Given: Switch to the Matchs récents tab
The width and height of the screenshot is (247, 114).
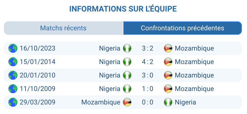Looking at the screenshot, I should point(63,28).
